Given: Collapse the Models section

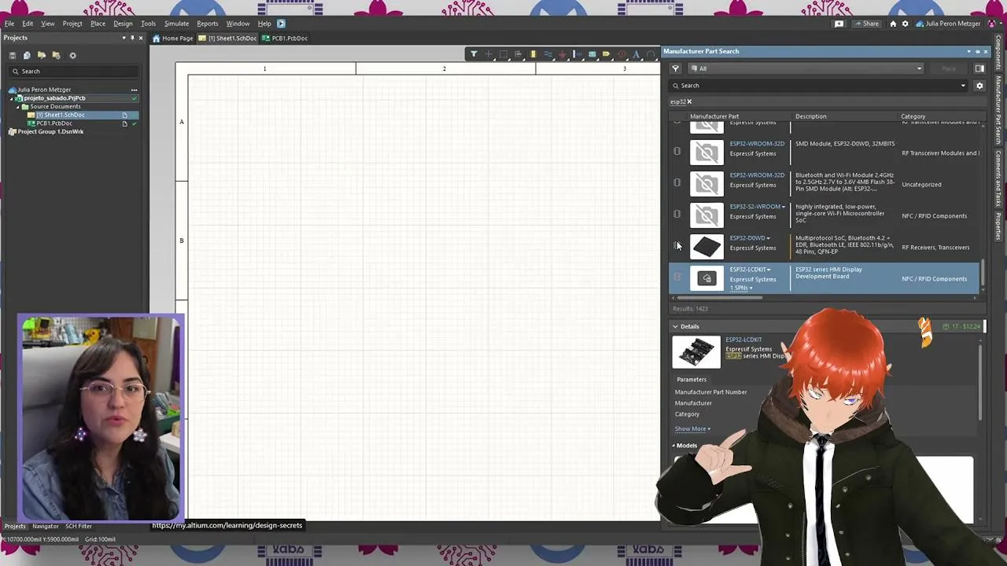Looking at the screenshot, I should click(675, 446).
